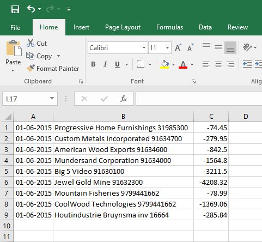
Task: Click the Insert Function fx icon
Action: 124,99
